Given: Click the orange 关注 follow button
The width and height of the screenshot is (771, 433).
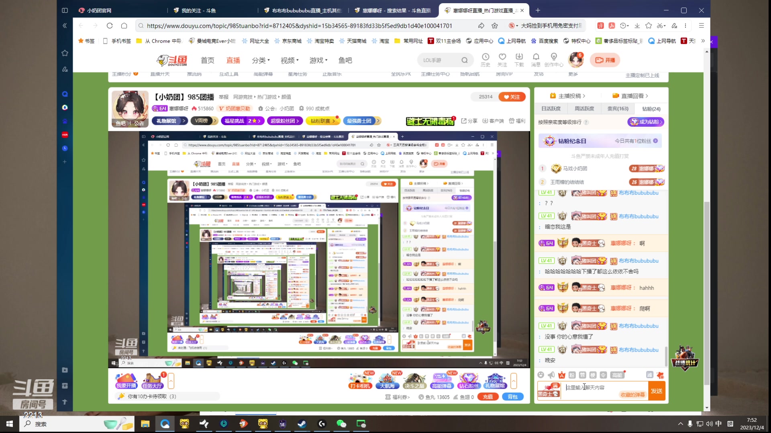Looking at the screenshot, I should pos(512,97).
